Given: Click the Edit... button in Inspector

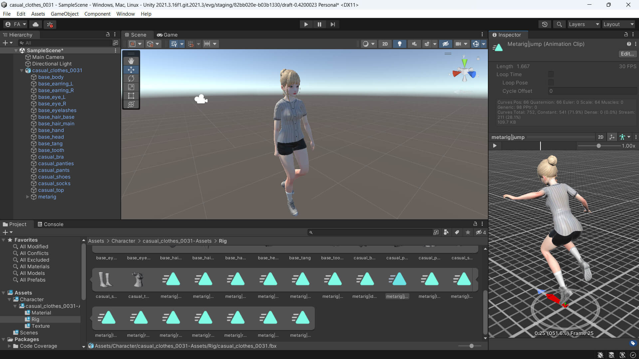Looking at the screenshot, I should point(627,54).
